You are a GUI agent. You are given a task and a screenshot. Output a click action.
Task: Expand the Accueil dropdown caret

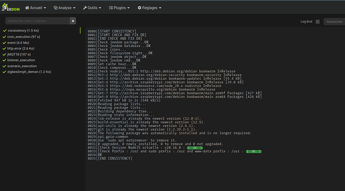pos(45,8)
